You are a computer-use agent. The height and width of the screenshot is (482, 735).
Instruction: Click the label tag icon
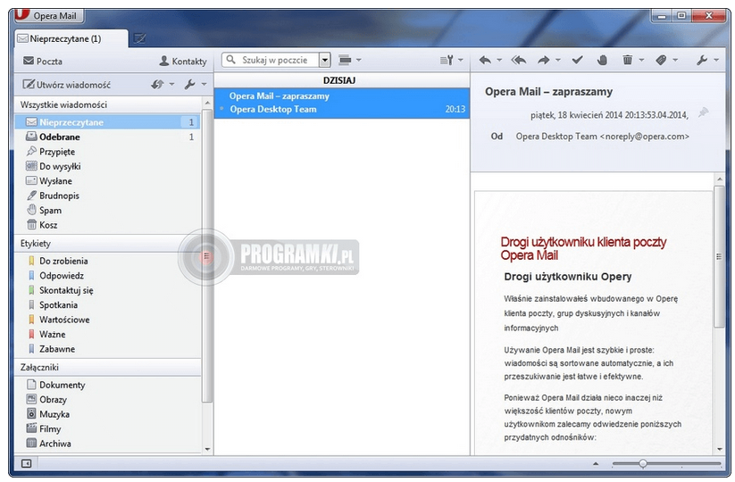[x=661, y=60]
